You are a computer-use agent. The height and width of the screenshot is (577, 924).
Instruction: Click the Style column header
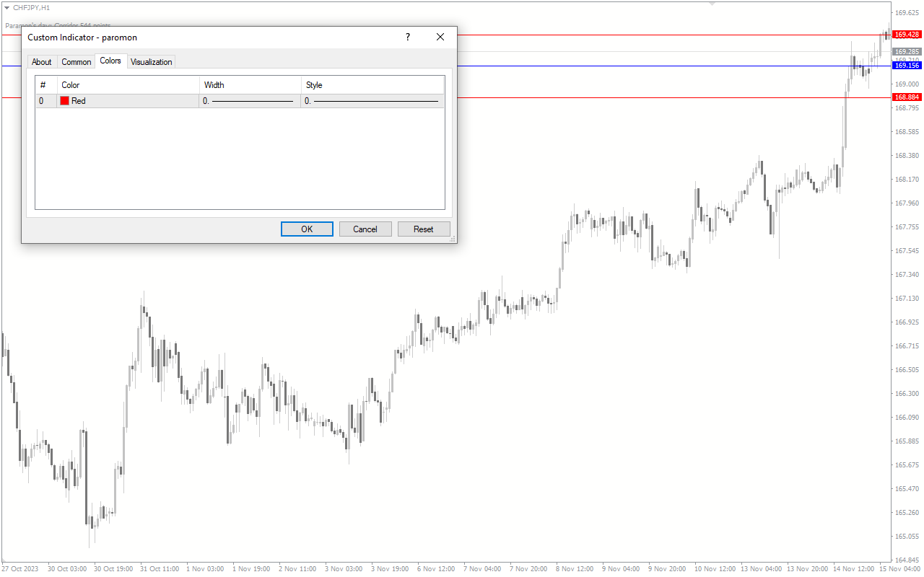(372, 85)
